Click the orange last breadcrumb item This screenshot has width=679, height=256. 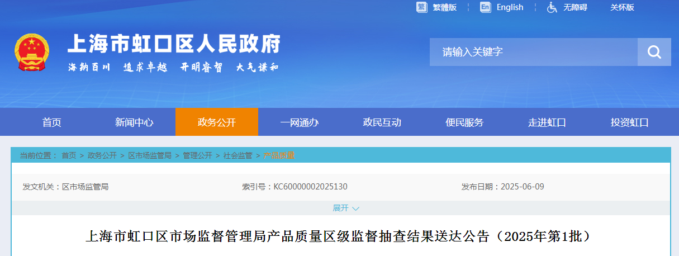tap(278, 155)
